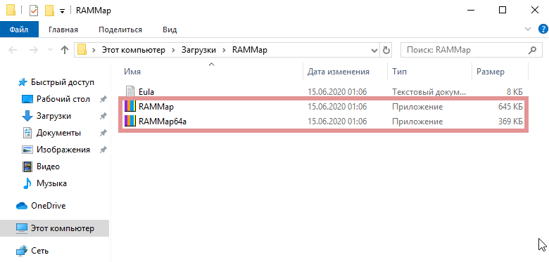Click the pin icon beside Загрузки
This screenshot has height=262, width=549.
click(103, 116)
